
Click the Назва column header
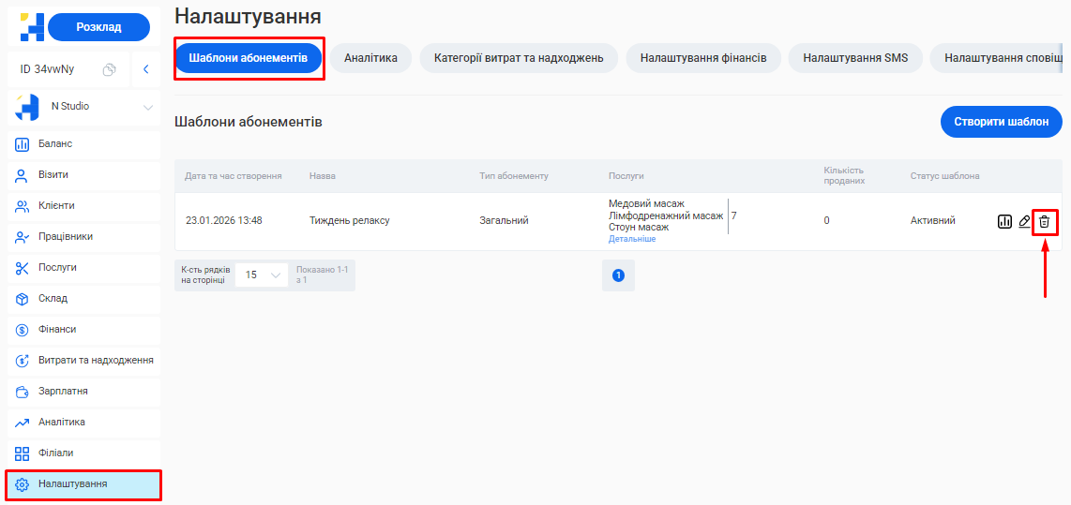tap(323, 176)
